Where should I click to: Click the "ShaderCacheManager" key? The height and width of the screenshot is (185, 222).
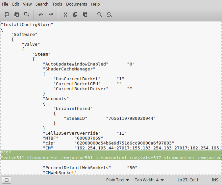(69, 69)
